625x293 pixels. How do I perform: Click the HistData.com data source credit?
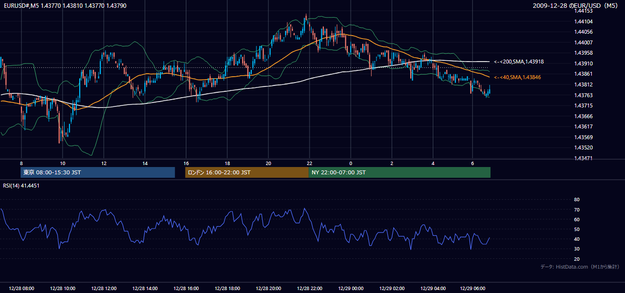tap(580, 267)
